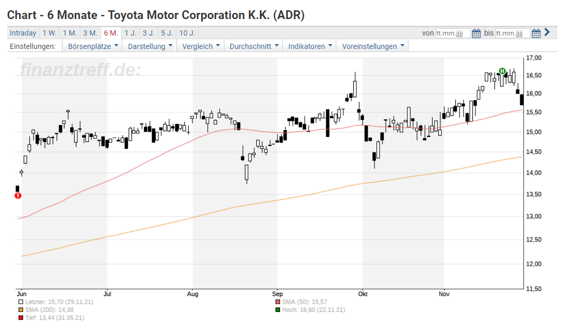This screenshot has height=329, width=561.
Task: Click the orange SMA (200) legend swatch
Action: pyautogui.click(x=21, y=310)
